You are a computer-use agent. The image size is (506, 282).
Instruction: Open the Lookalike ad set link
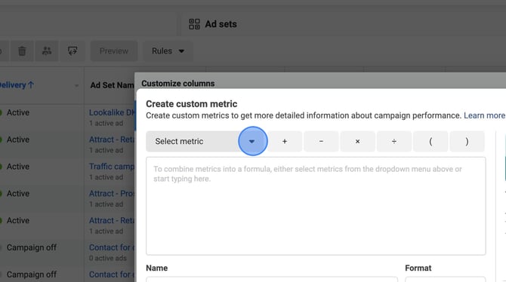click(112, 112)
